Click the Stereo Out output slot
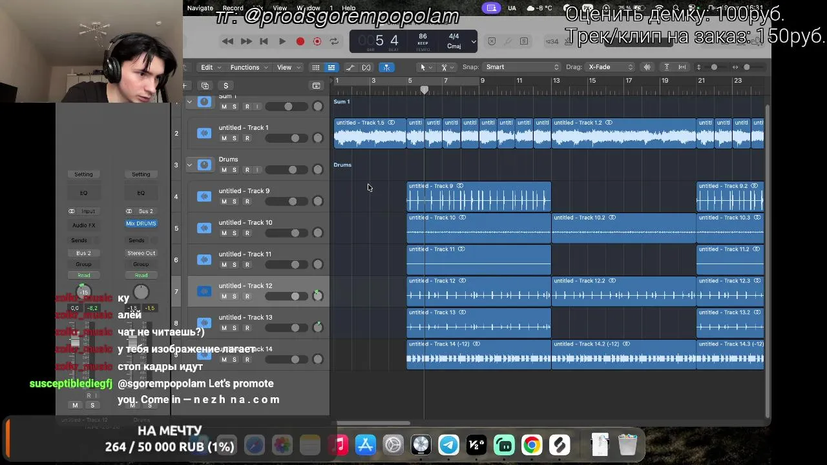The width and height of the screenshot is (827, 465). (x=141, y=253)
